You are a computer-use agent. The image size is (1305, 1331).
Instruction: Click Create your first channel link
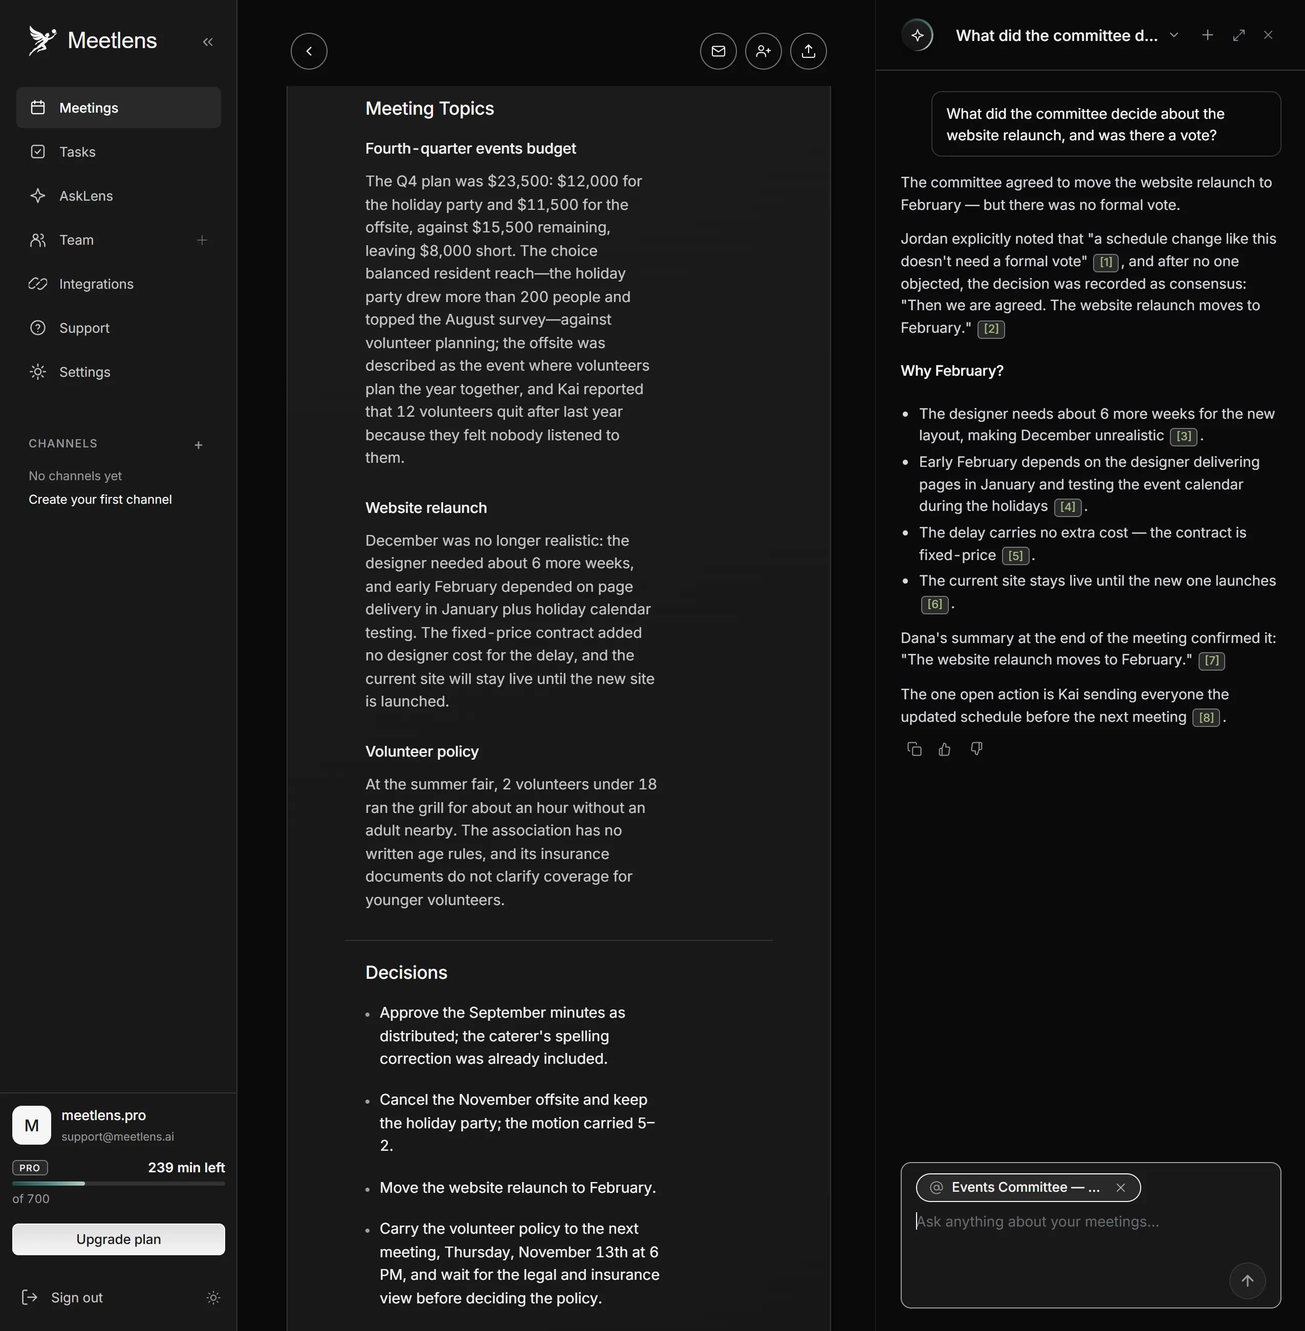[100, 499]
